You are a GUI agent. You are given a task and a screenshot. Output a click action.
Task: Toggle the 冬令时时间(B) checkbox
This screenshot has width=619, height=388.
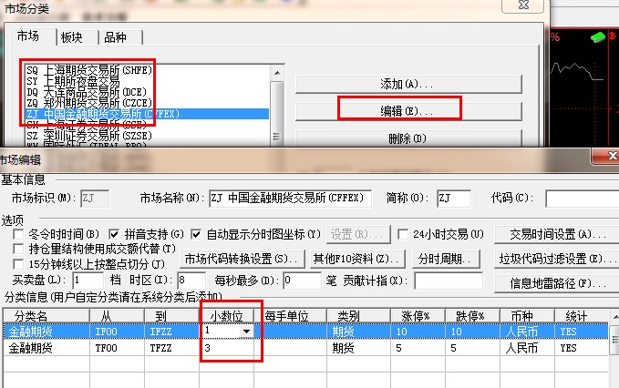point(18,234)
